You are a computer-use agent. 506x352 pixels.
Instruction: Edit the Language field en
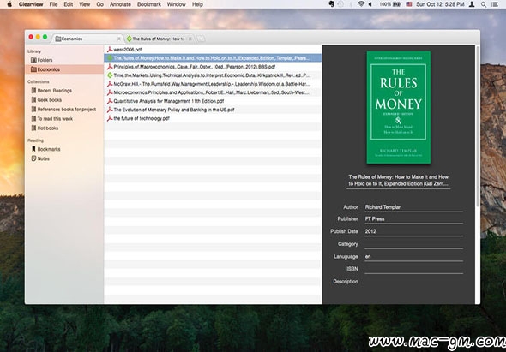413,257
